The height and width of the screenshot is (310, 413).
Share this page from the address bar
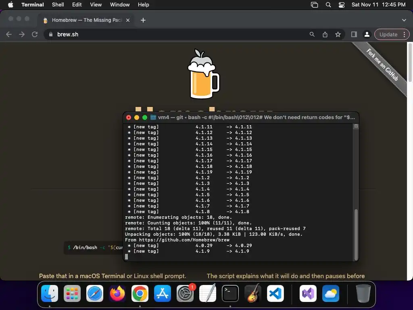point(325,35)
